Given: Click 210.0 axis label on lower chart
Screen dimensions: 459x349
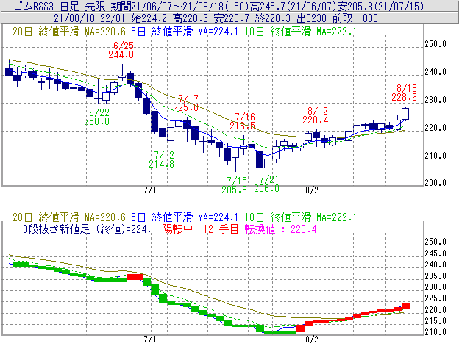Looking at the screenshot, I should coord(435,332).
